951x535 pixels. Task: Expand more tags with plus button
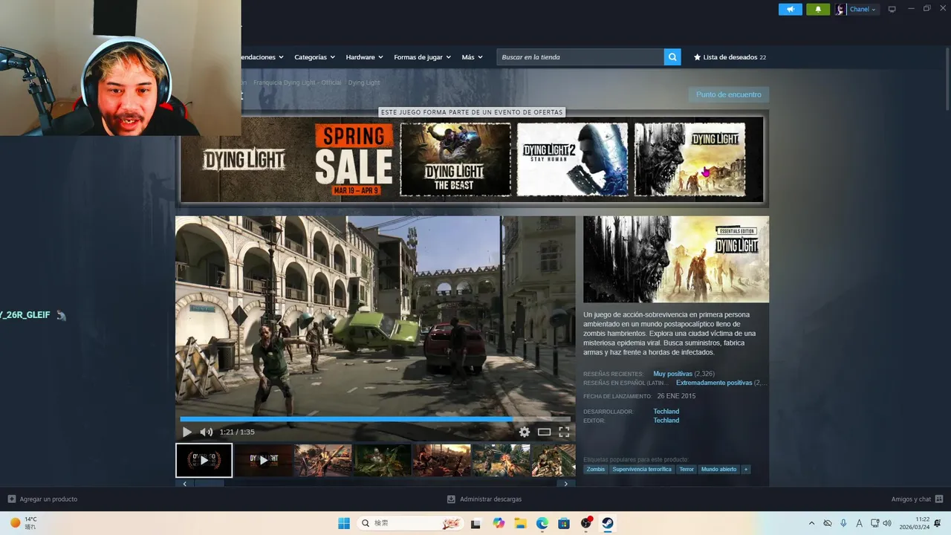[746, 470]
